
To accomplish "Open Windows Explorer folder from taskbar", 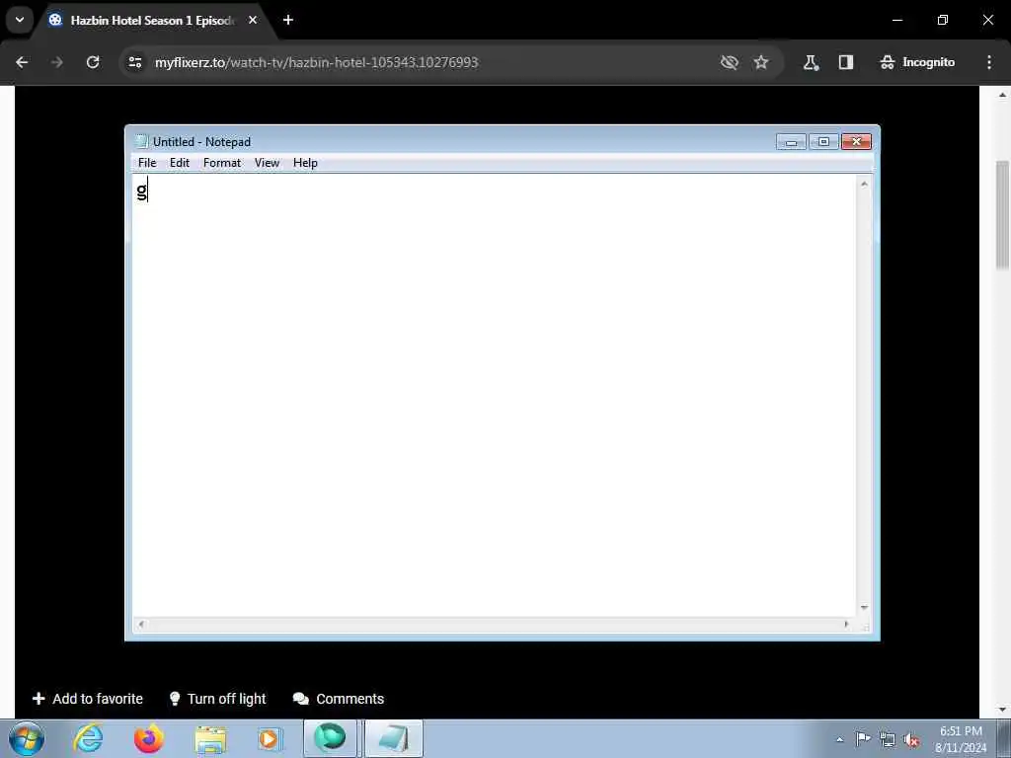I will [210, 738].
